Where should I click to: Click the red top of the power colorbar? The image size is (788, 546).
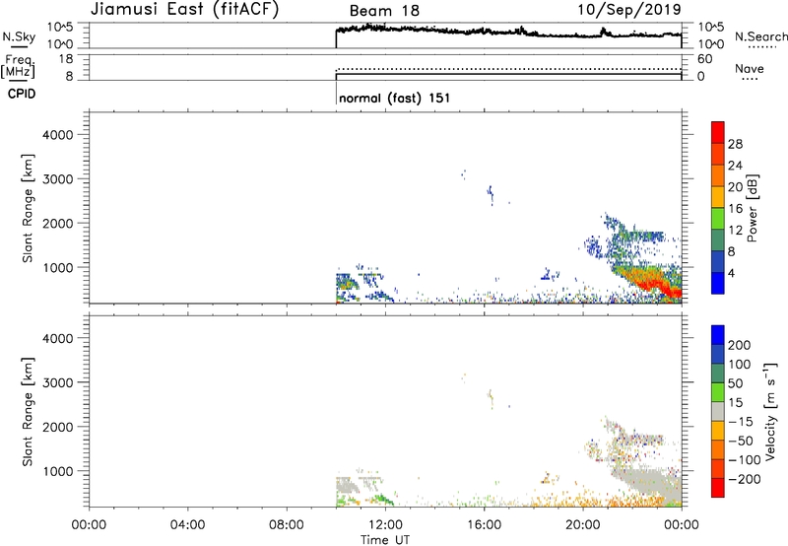(x=718, y=132)
